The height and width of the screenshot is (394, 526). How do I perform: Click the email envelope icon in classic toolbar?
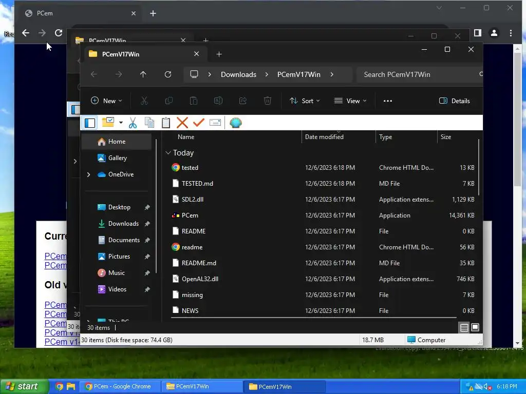click(215, 123)
